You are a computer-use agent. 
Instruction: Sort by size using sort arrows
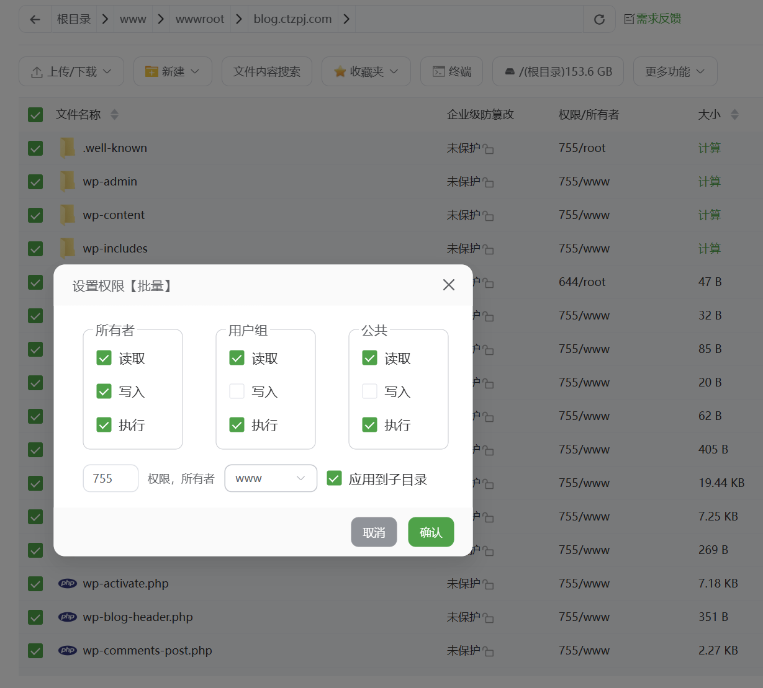pyautogui.click(x=734, y=115)
